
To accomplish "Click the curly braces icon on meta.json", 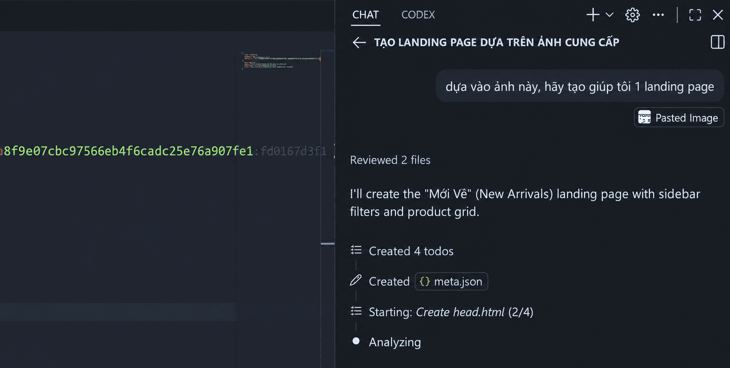I will click(425, 281).
